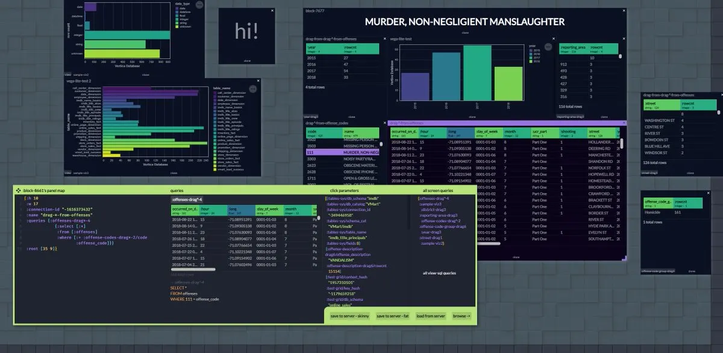Click the :year column header

tap(324, 48)
